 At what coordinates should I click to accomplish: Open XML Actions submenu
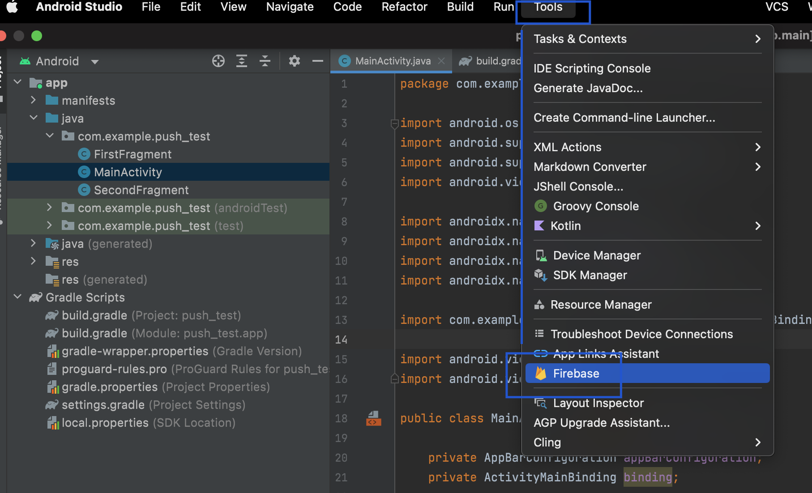pyautogui.click(x=647, y=147)
